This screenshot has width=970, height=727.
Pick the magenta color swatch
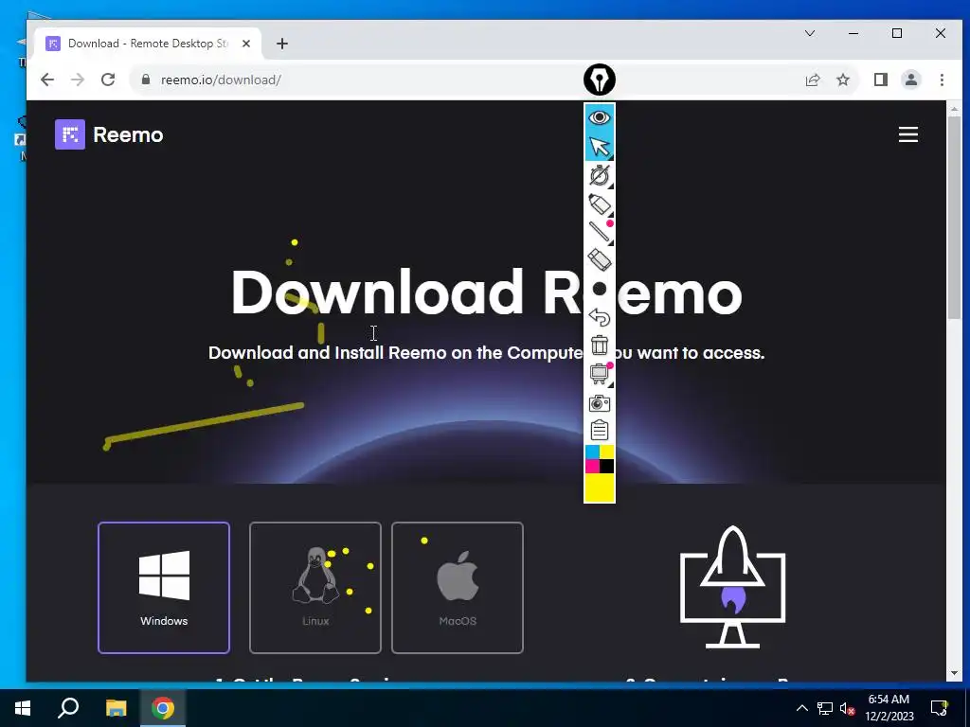tap(592, 467)
